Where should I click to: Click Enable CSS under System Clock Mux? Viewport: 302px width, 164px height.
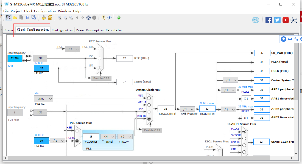click(152, 130)
